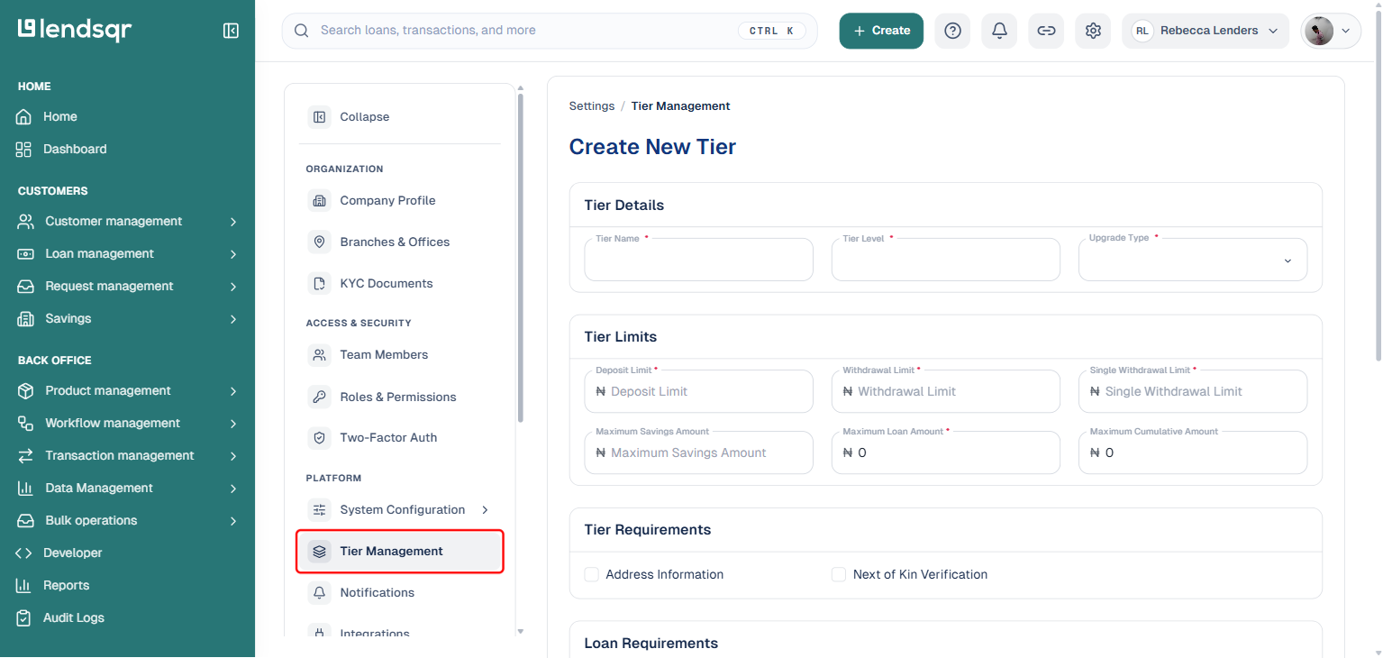
Task: Open the settings gear icon
Action: pos(1093,31)
